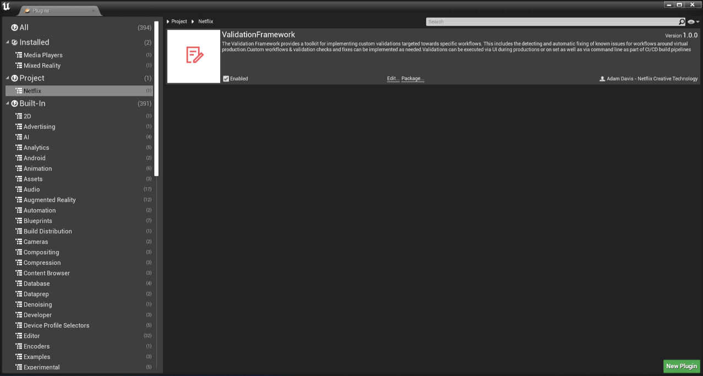
Task: Select the Developer category
Action: [x=79, y=315]
